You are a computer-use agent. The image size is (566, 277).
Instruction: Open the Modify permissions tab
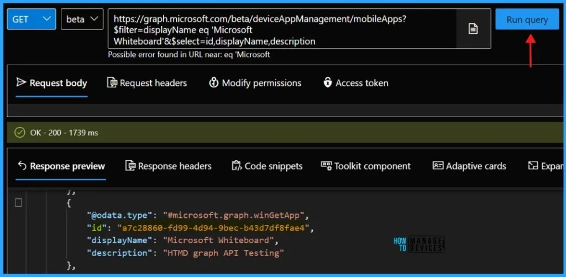255,83
